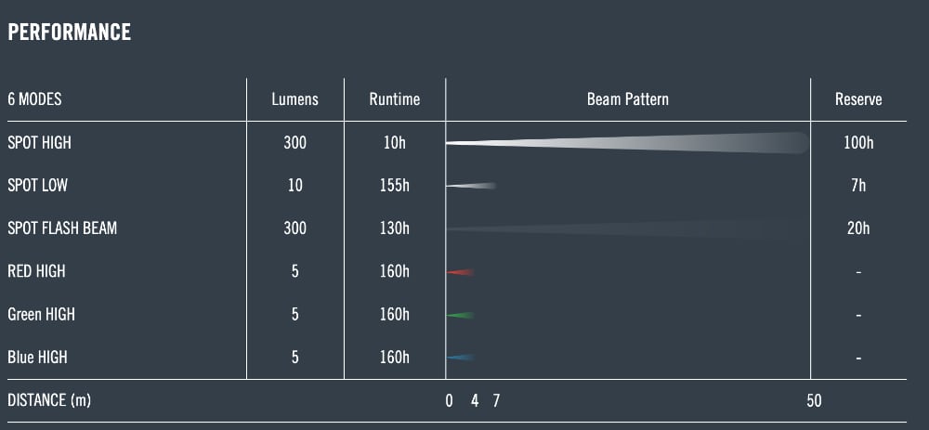Click the Runtime column header
The image size is (929, 430).
[394, 99]
